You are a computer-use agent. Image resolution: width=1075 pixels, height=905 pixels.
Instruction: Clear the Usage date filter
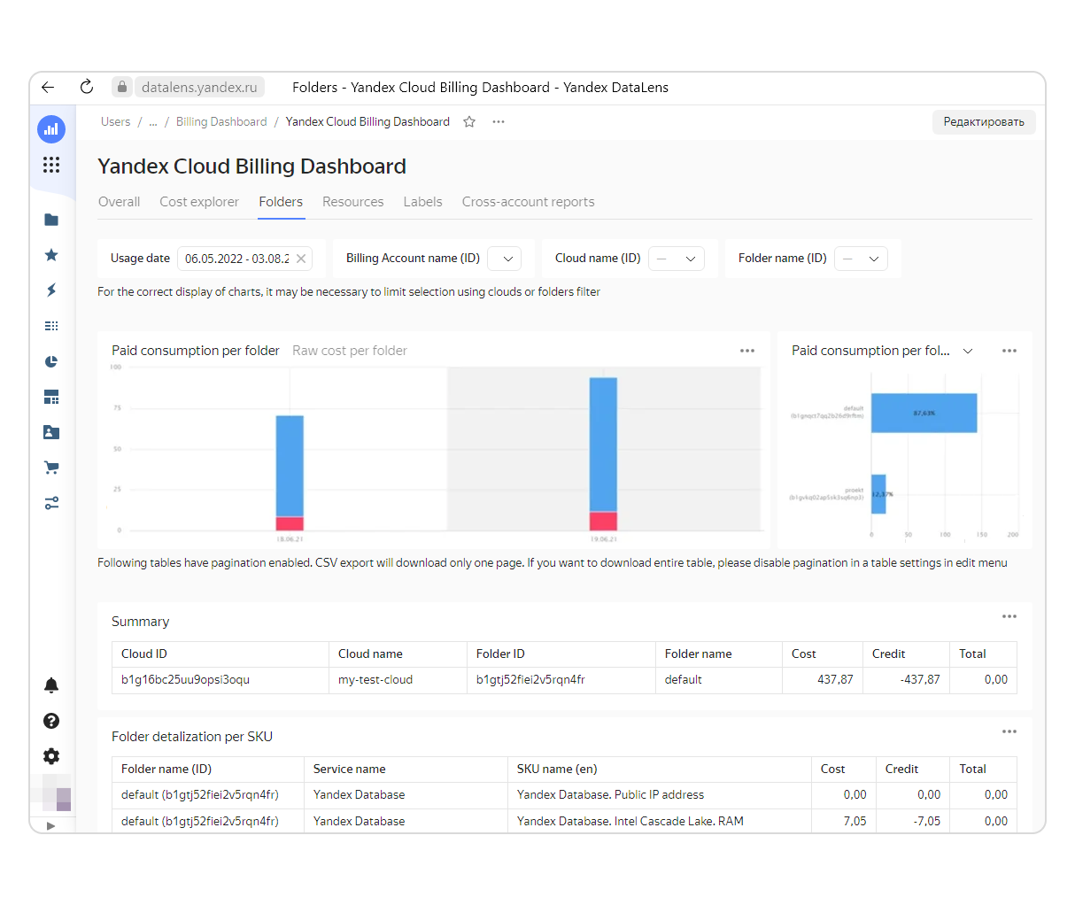[x=301, y=259]
